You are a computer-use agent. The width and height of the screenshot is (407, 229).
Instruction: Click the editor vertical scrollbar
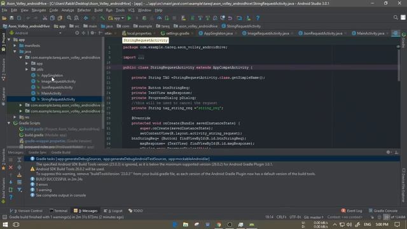pos(399,65)
